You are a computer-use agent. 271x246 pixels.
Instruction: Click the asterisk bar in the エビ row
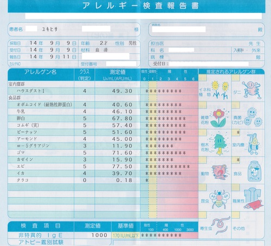(x=167, y=166)
